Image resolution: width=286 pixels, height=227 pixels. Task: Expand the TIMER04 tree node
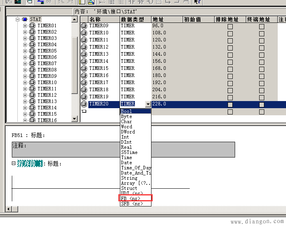(25, 45)
